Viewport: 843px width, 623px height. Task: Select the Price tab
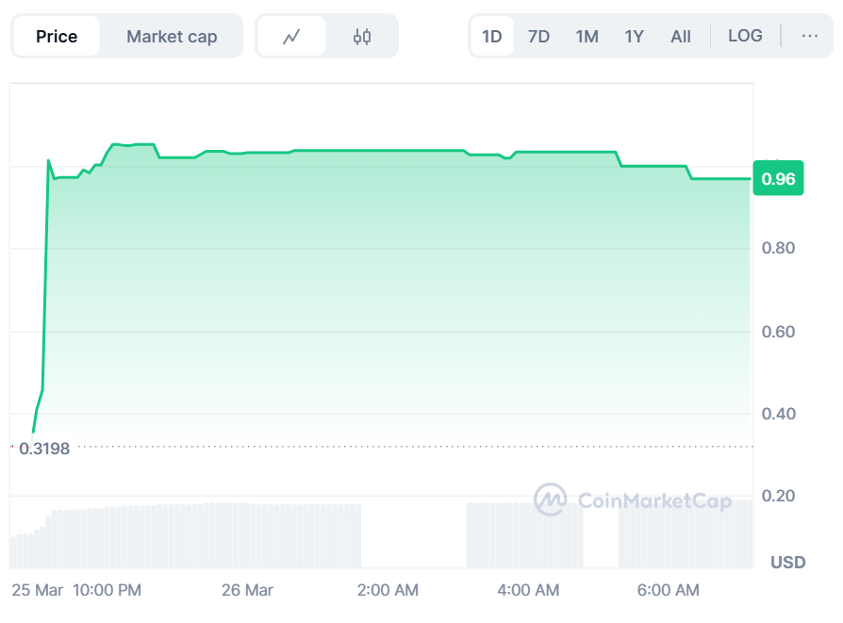coord(57,37)
